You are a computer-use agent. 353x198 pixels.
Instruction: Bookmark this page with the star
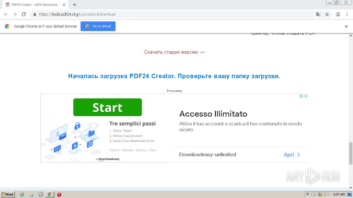coord(327,14)
